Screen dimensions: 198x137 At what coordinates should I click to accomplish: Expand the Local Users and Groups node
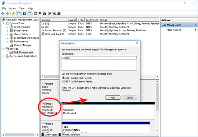[7, 38]
